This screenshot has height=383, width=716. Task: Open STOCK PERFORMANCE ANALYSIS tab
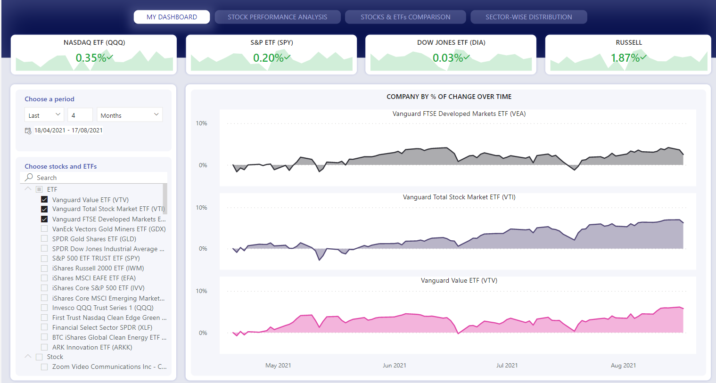click(x=278, y=17)
